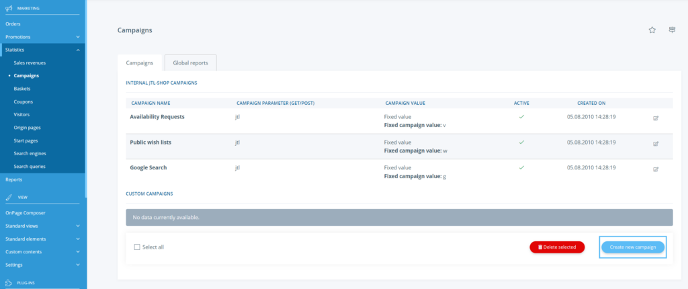
Task: Click the sidebar scrollbar
Action: click(x=85, y=99)
